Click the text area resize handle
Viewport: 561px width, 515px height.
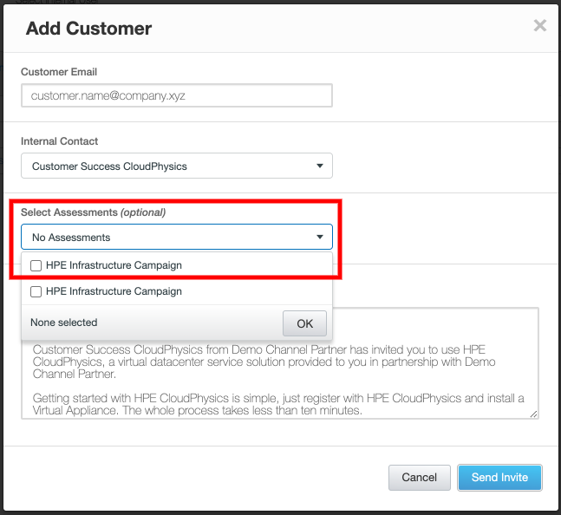click(x=534, y=414)
